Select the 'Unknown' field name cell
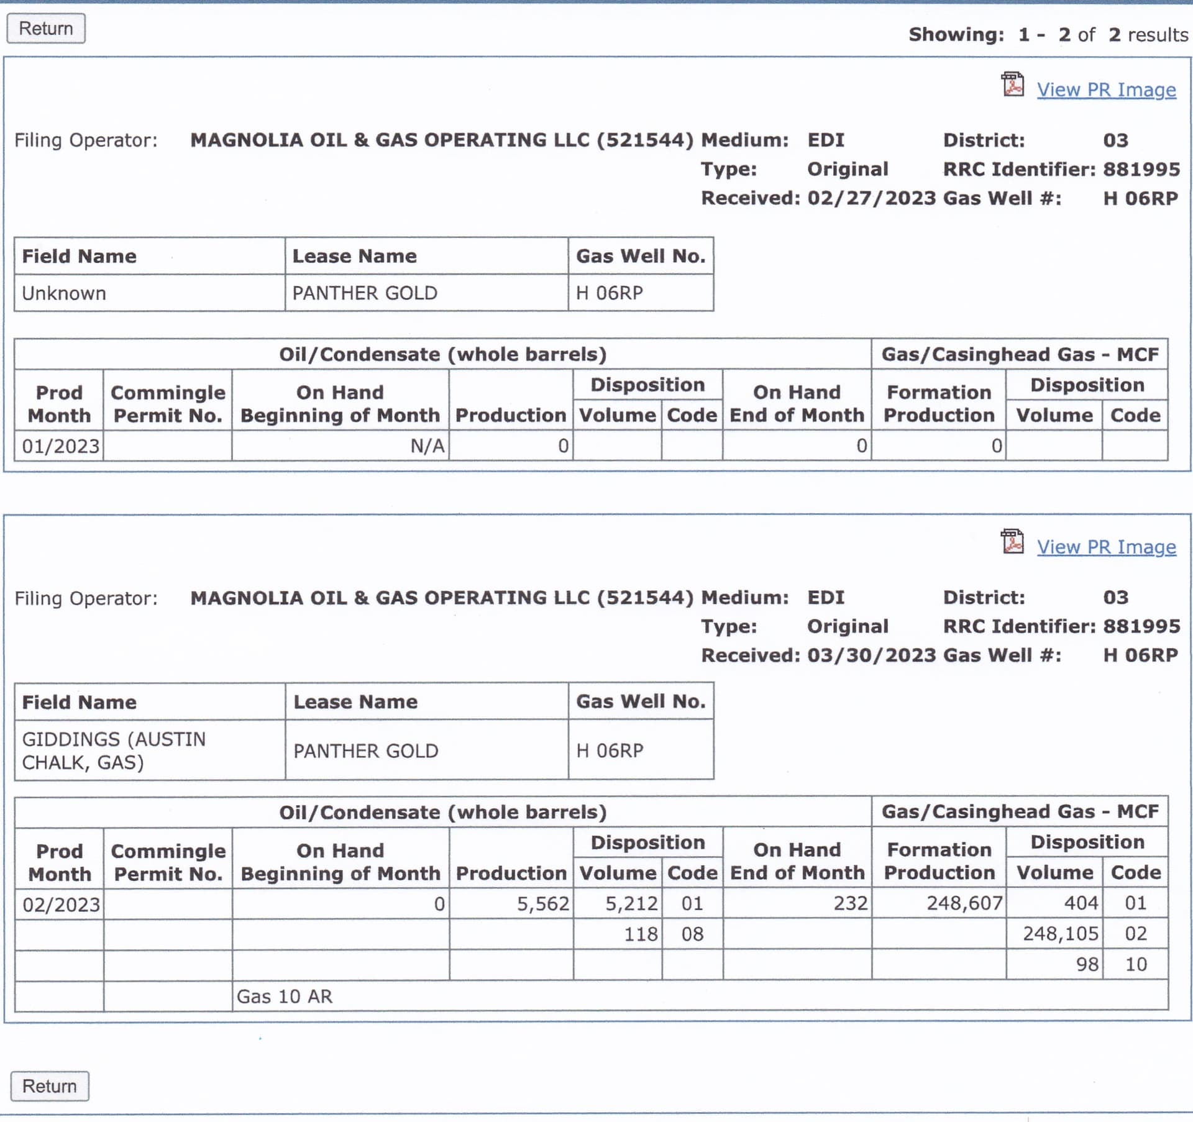The width and height of the screenshot is (1193, 1122). point(150,293)
